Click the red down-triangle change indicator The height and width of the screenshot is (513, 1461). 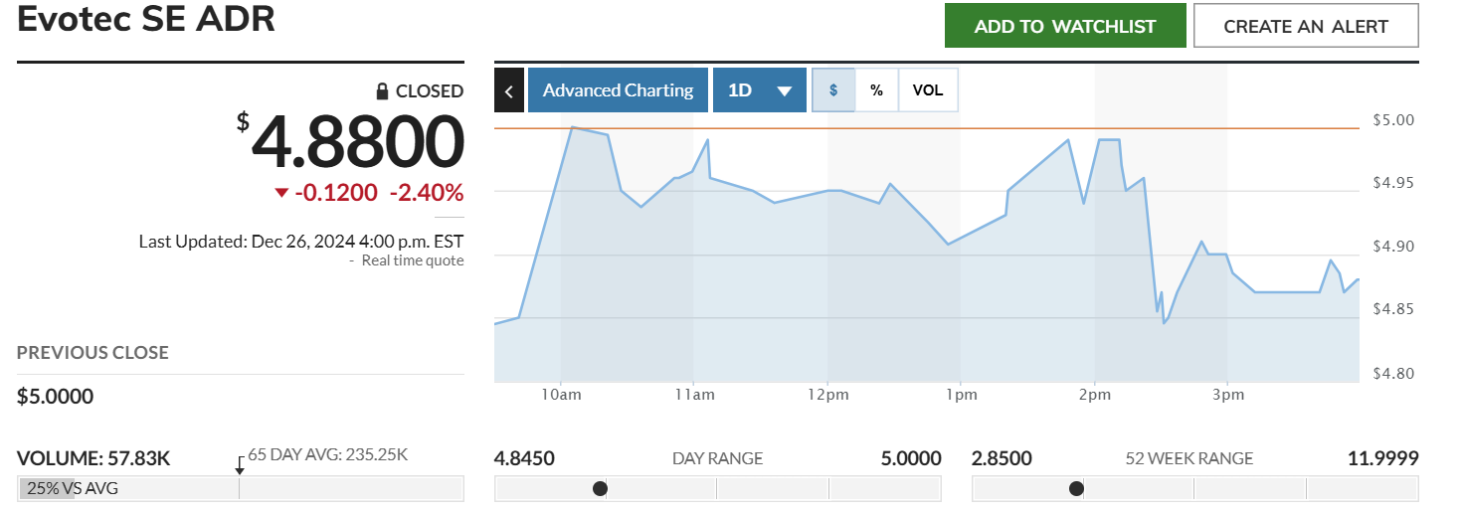tap(281, 193)
